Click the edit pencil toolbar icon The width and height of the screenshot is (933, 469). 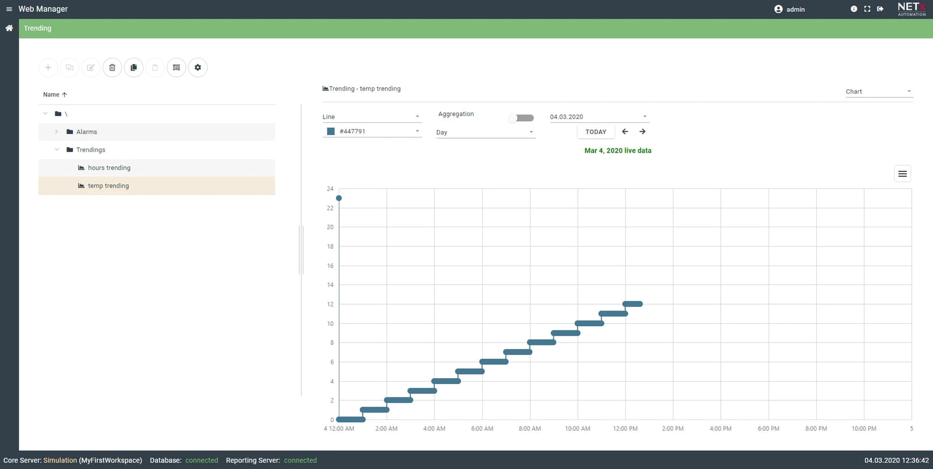(x=90, y=68)
